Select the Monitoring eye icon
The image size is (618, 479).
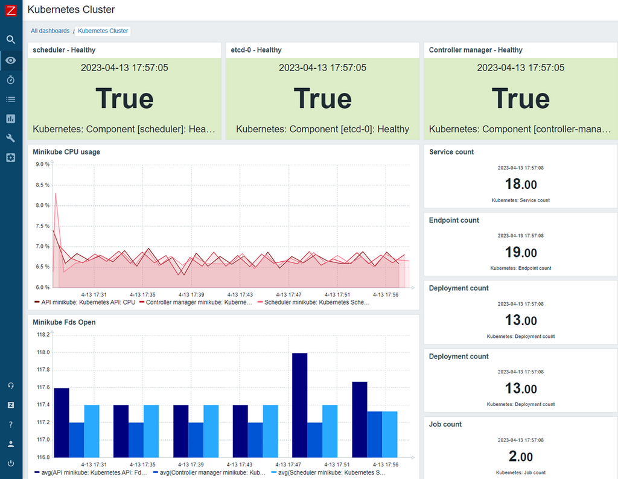[x=11, y=60]
